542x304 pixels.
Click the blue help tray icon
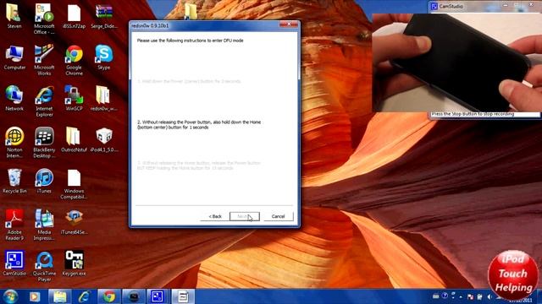[x=445, y=296]
